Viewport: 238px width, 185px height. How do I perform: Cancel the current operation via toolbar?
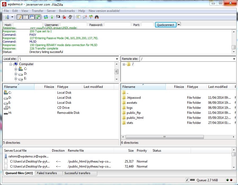58,17
